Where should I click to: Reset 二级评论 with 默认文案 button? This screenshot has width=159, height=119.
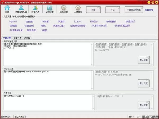(144, 105)
